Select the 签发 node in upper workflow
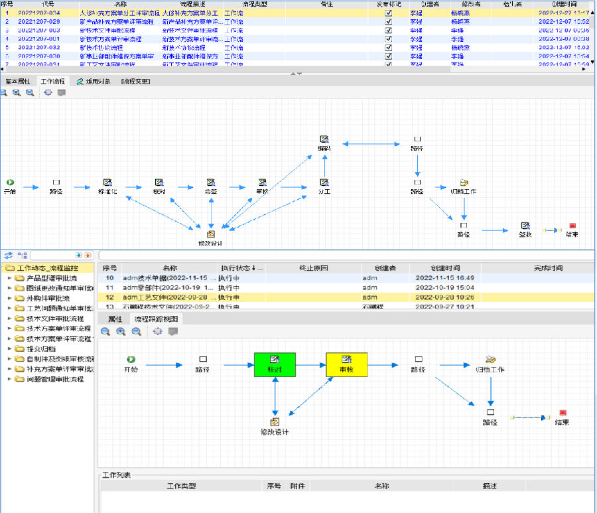The image size is (597, 513). tap(525, 229)
